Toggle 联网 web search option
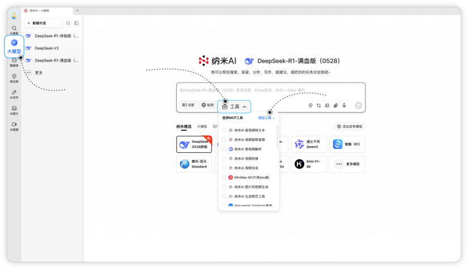The width and height of the screenshot is (468, 269). point(207,105)
